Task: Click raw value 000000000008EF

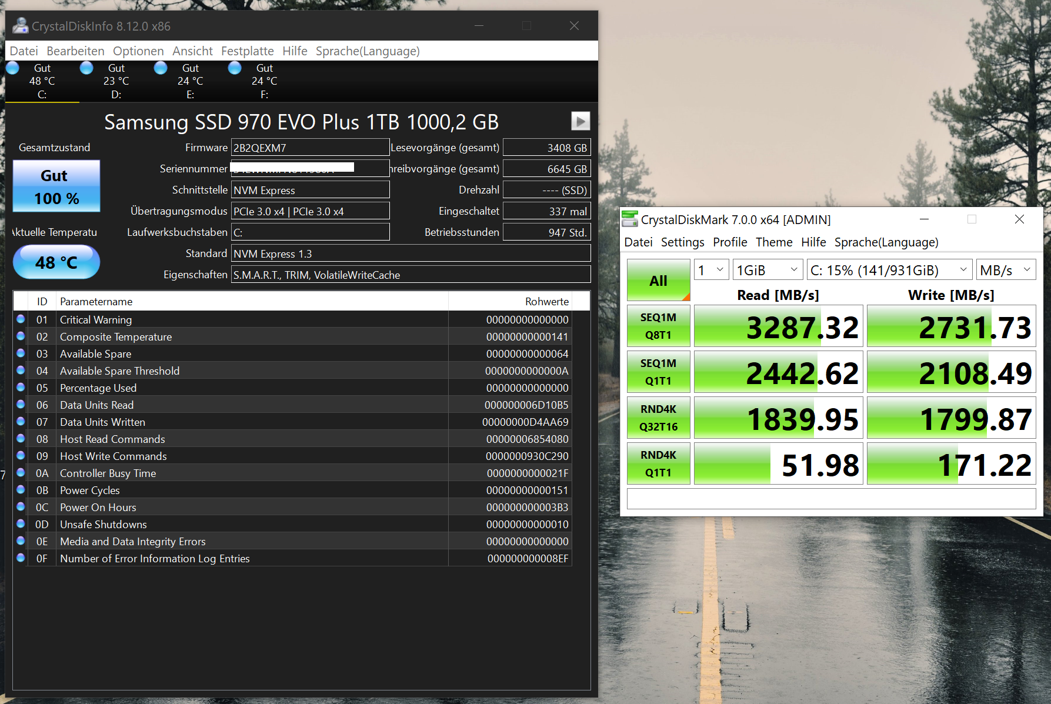Action: pyautogui.click(x=528, y=558)
